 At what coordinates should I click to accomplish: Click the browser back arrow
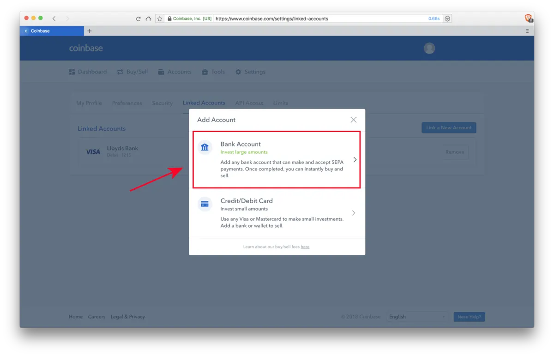pyautogui.click(x=54, y=18)
